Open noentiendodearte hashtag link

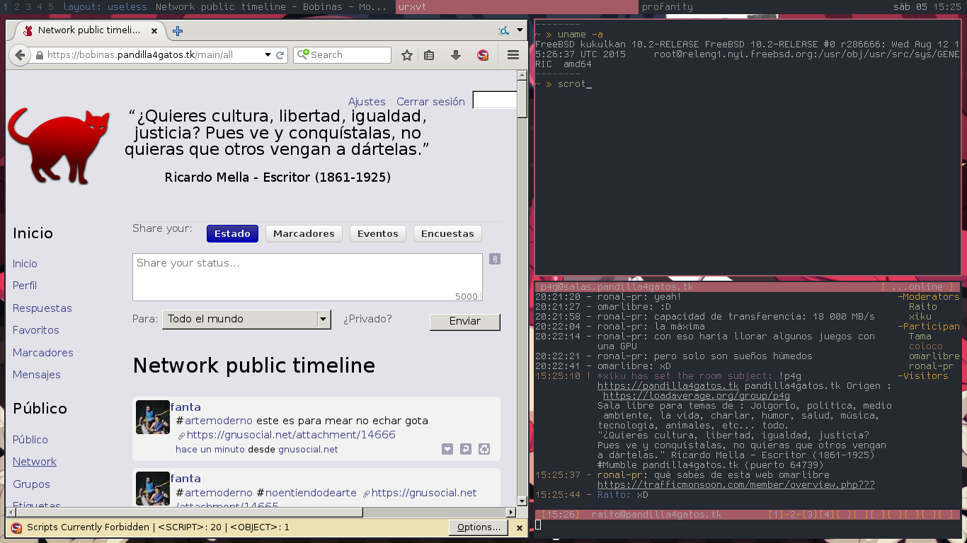click(x=311, y=493)
